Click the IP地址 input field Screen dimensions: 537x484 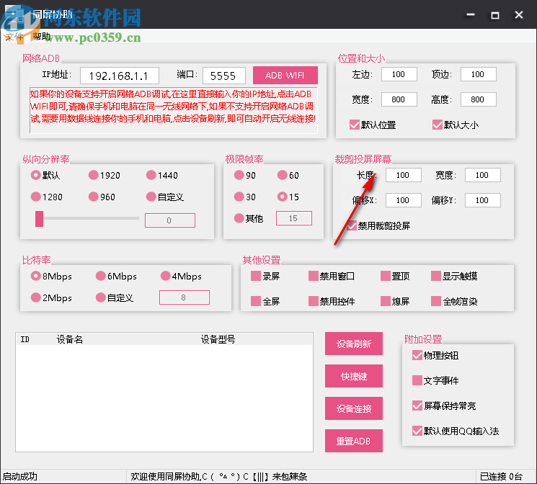point(119,76)
